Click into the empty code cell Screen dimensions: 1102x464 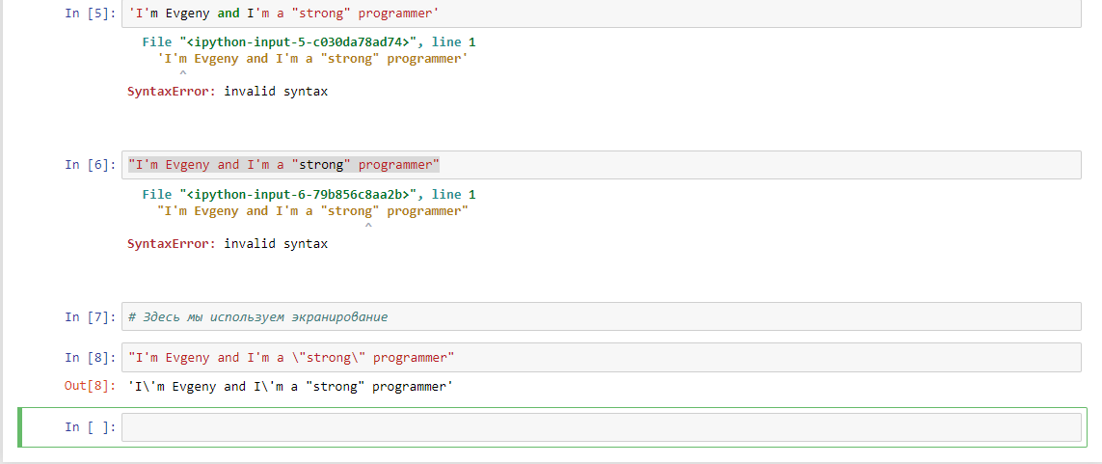coord(598,427)
